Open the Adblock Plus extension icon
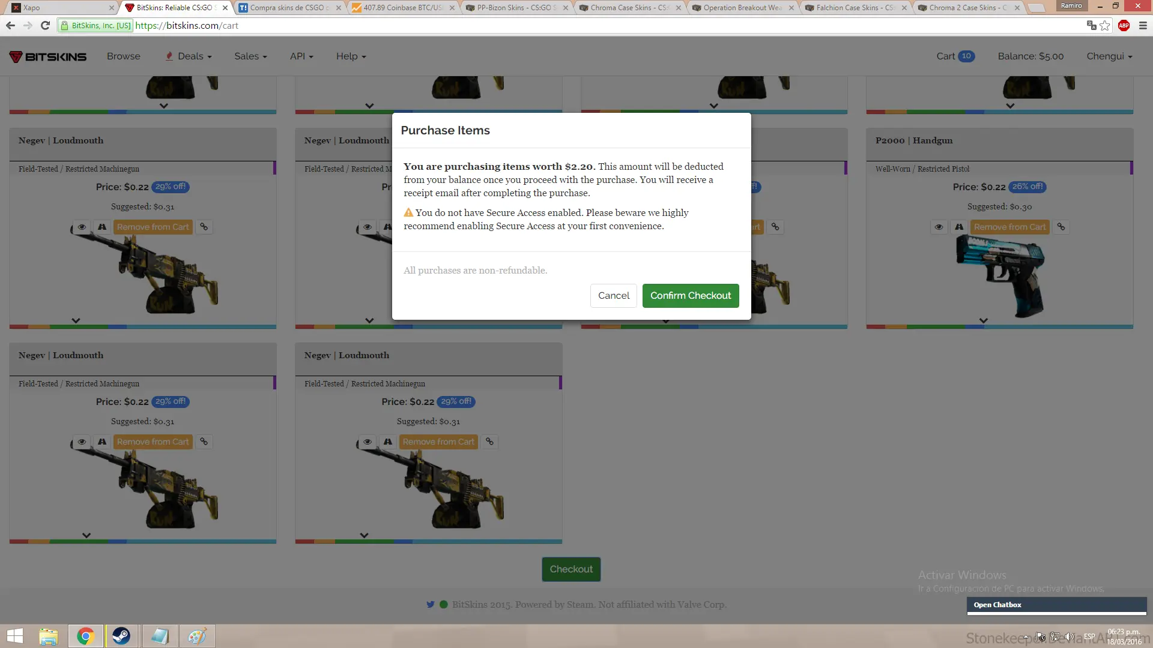This screenshot has width=1153, height=648. (x=1124, y=25)
